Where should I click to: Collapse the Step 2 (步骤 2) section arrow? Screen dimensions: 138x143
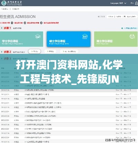2,52
